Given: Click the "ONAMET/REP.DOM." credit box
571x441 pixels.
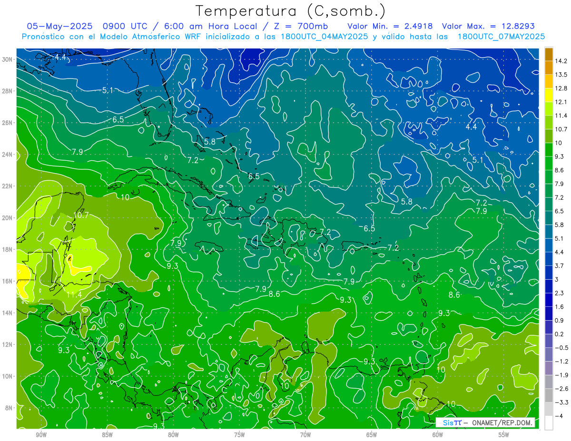Looking at the screenshot, I should (x=485, y=422).
